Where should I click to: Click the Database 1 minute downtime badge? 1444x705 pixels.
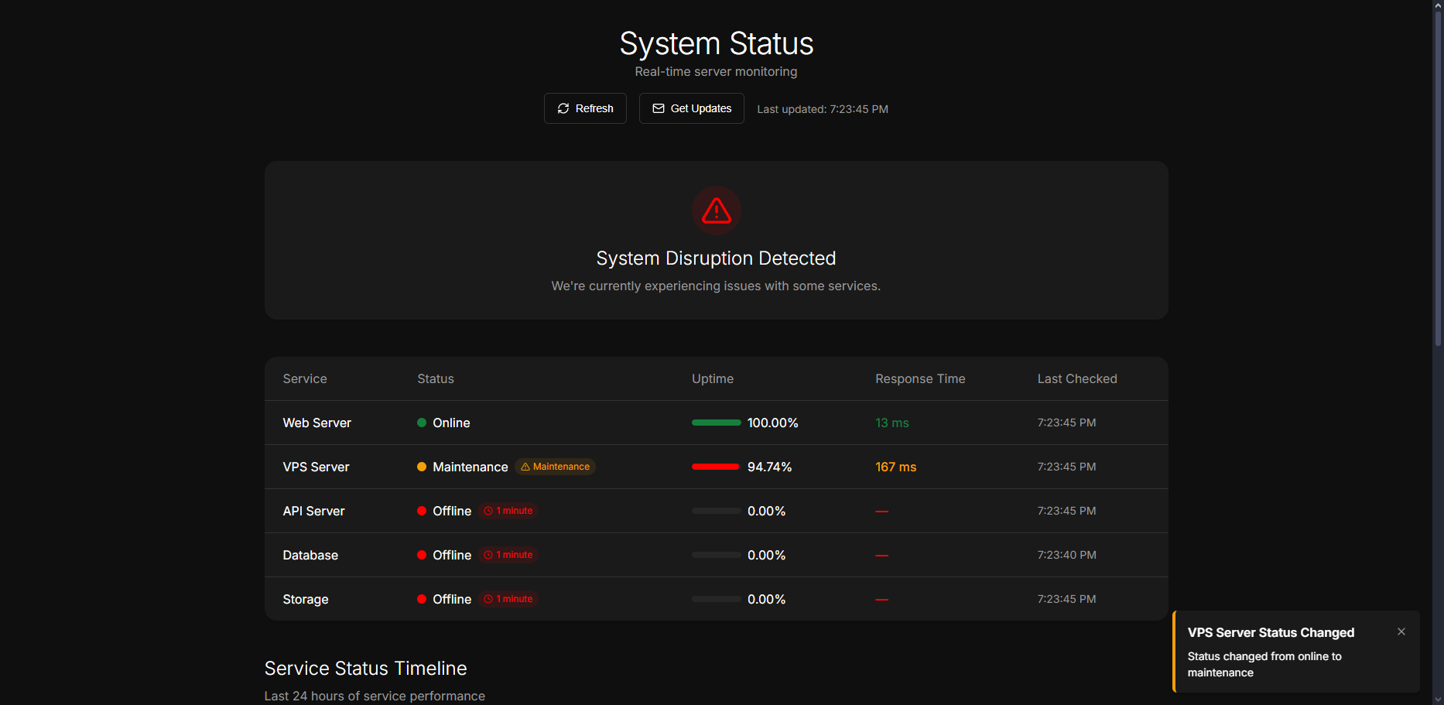508,555
